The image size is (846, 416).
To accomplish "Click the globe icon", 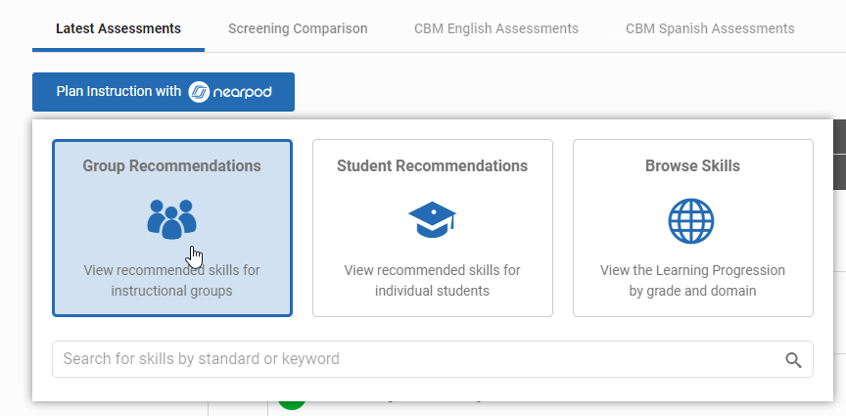I will point(691,220).
